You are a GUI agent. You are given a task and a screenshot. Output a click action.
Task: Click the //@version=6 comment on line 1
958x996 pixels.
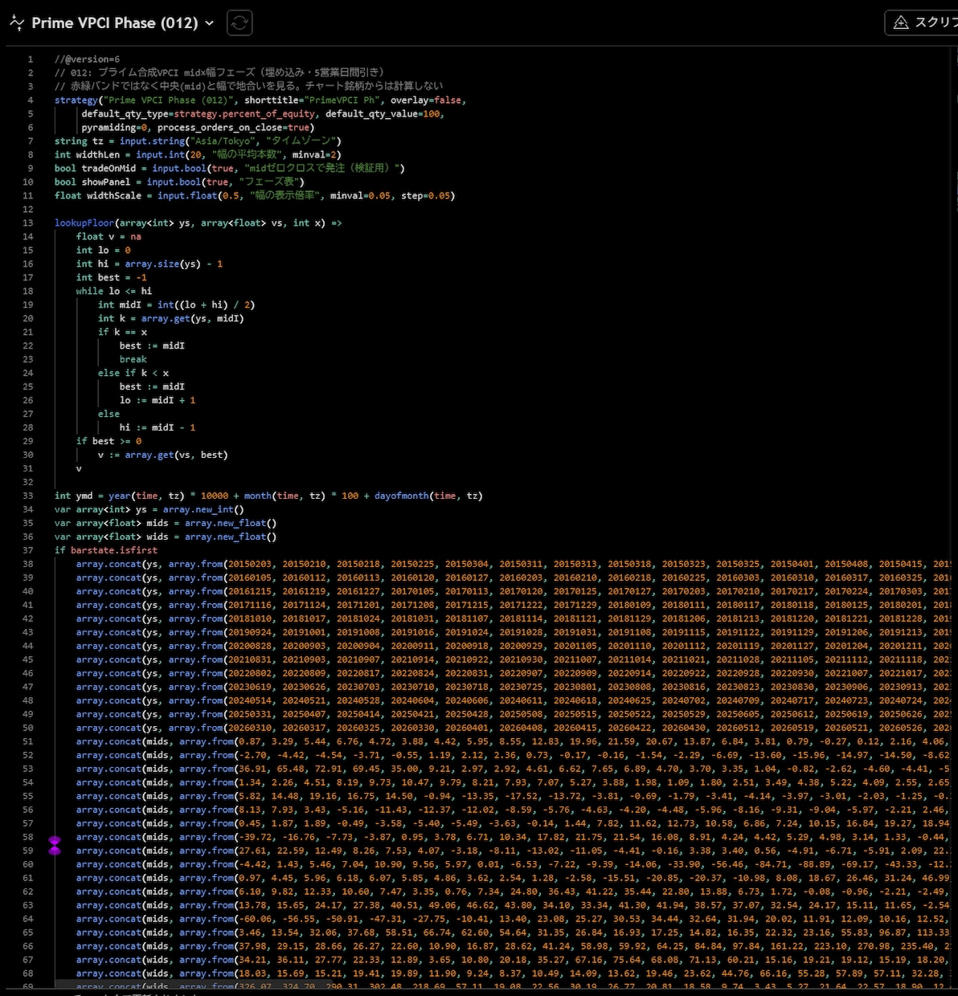click(x=87, y=59)
